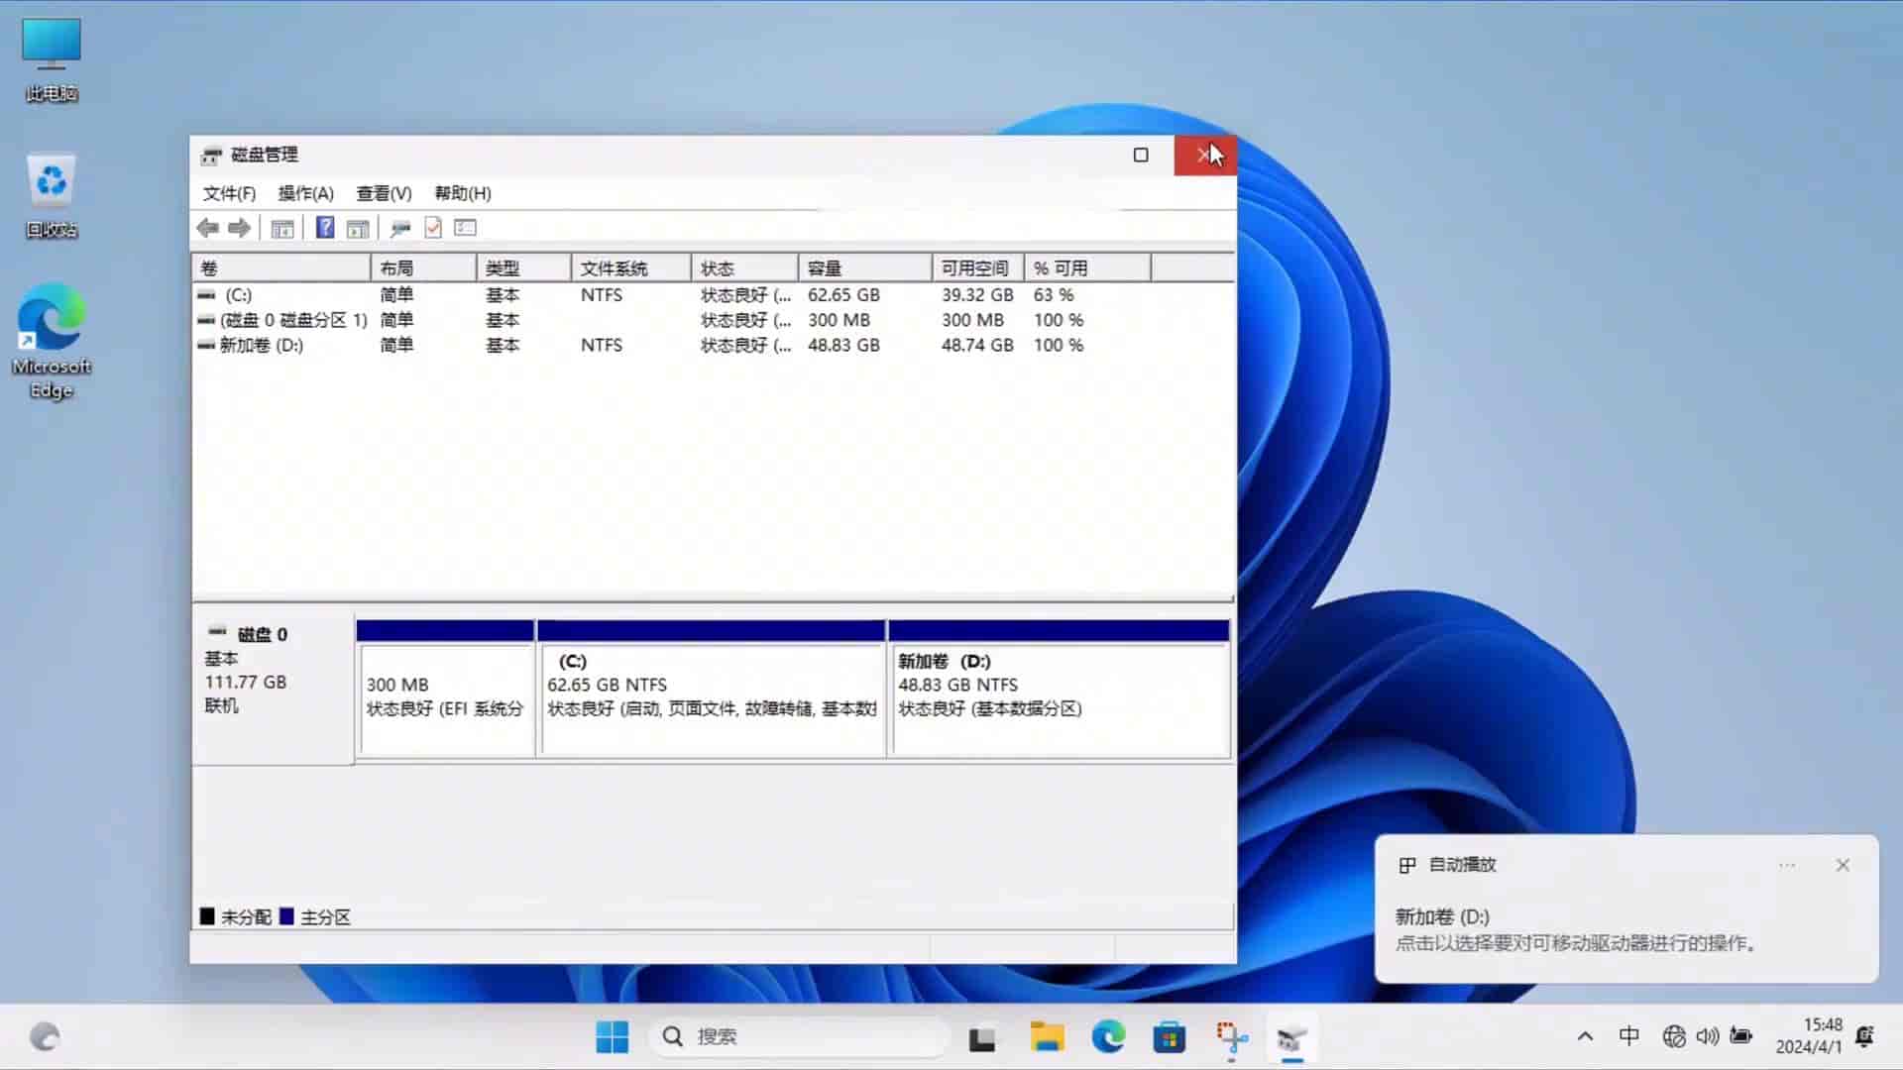
Task: Dismiss the 自动播放 notification
Action: (1843, 865)
